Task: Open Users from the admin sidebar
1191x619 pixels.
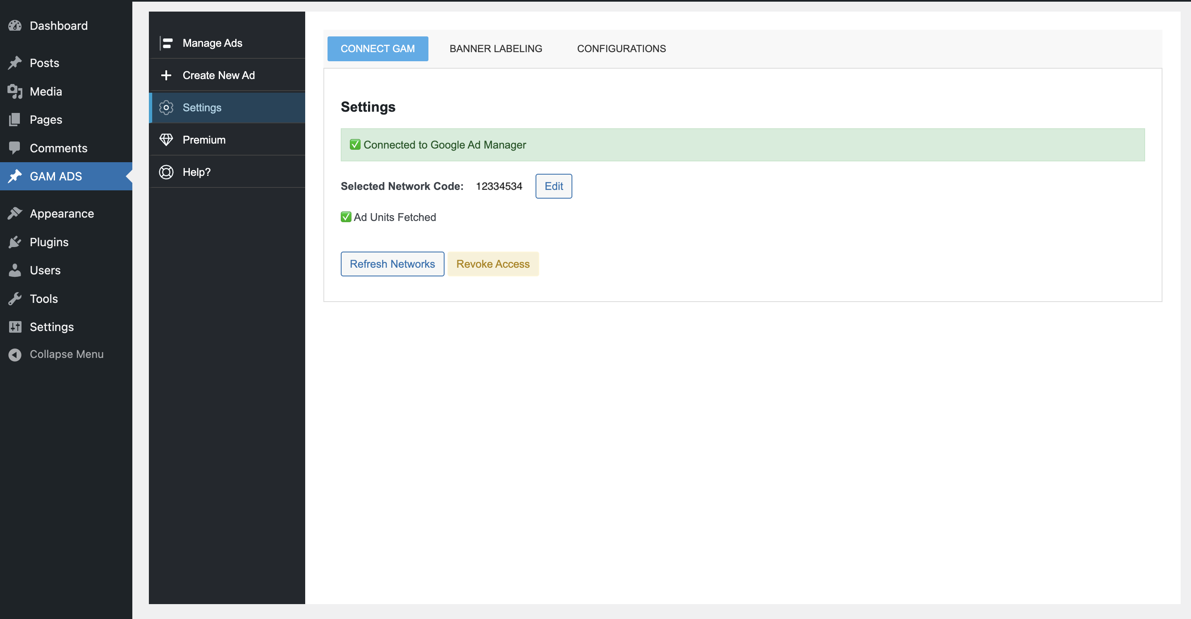Action: [15, 270]
